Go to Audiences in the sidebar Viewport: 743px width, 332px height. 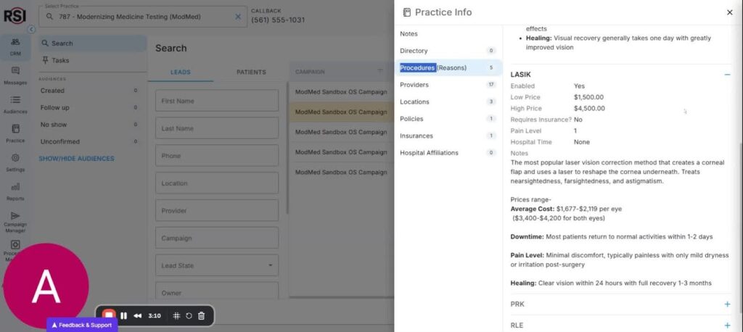(15, 104)
